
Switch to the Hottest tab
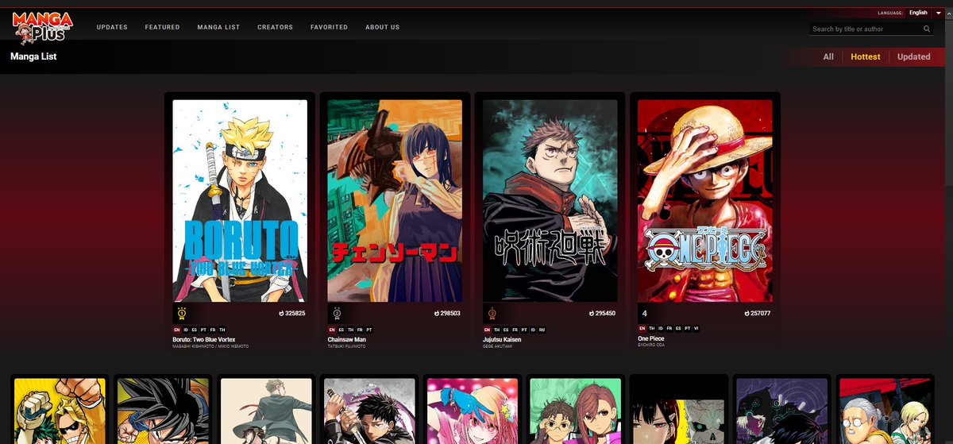pyautogui.click(x=865, y=56)
